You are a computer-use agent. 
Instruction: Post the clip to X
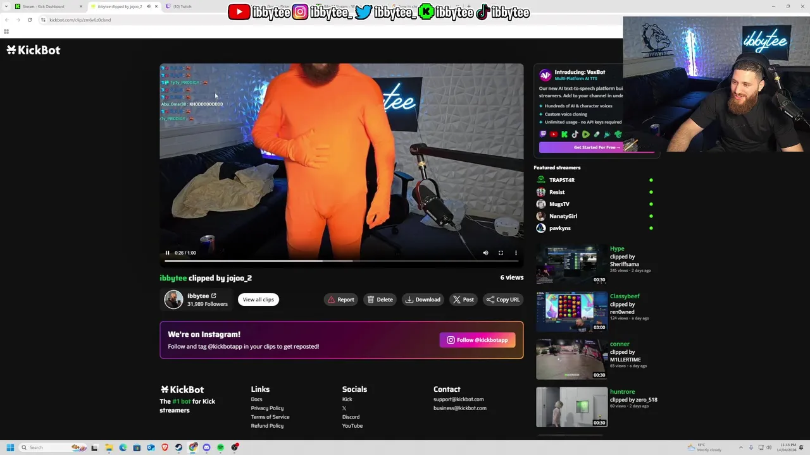click(463, 300)
